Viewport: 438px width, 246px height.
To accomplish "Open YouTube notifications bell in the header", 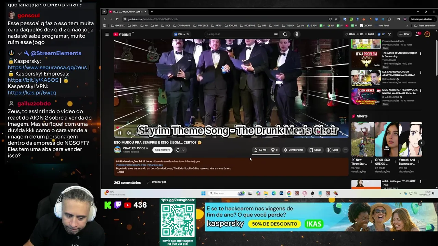I will pyautogui.click(x=417, y=34).
